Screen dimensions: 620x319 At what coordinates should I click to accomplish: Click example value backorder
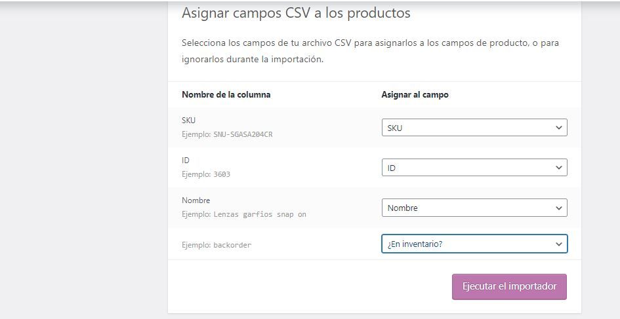232,245
